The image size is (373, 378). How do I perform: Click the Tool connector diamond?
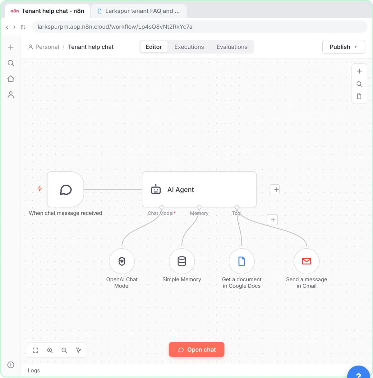tap(237, 207)
